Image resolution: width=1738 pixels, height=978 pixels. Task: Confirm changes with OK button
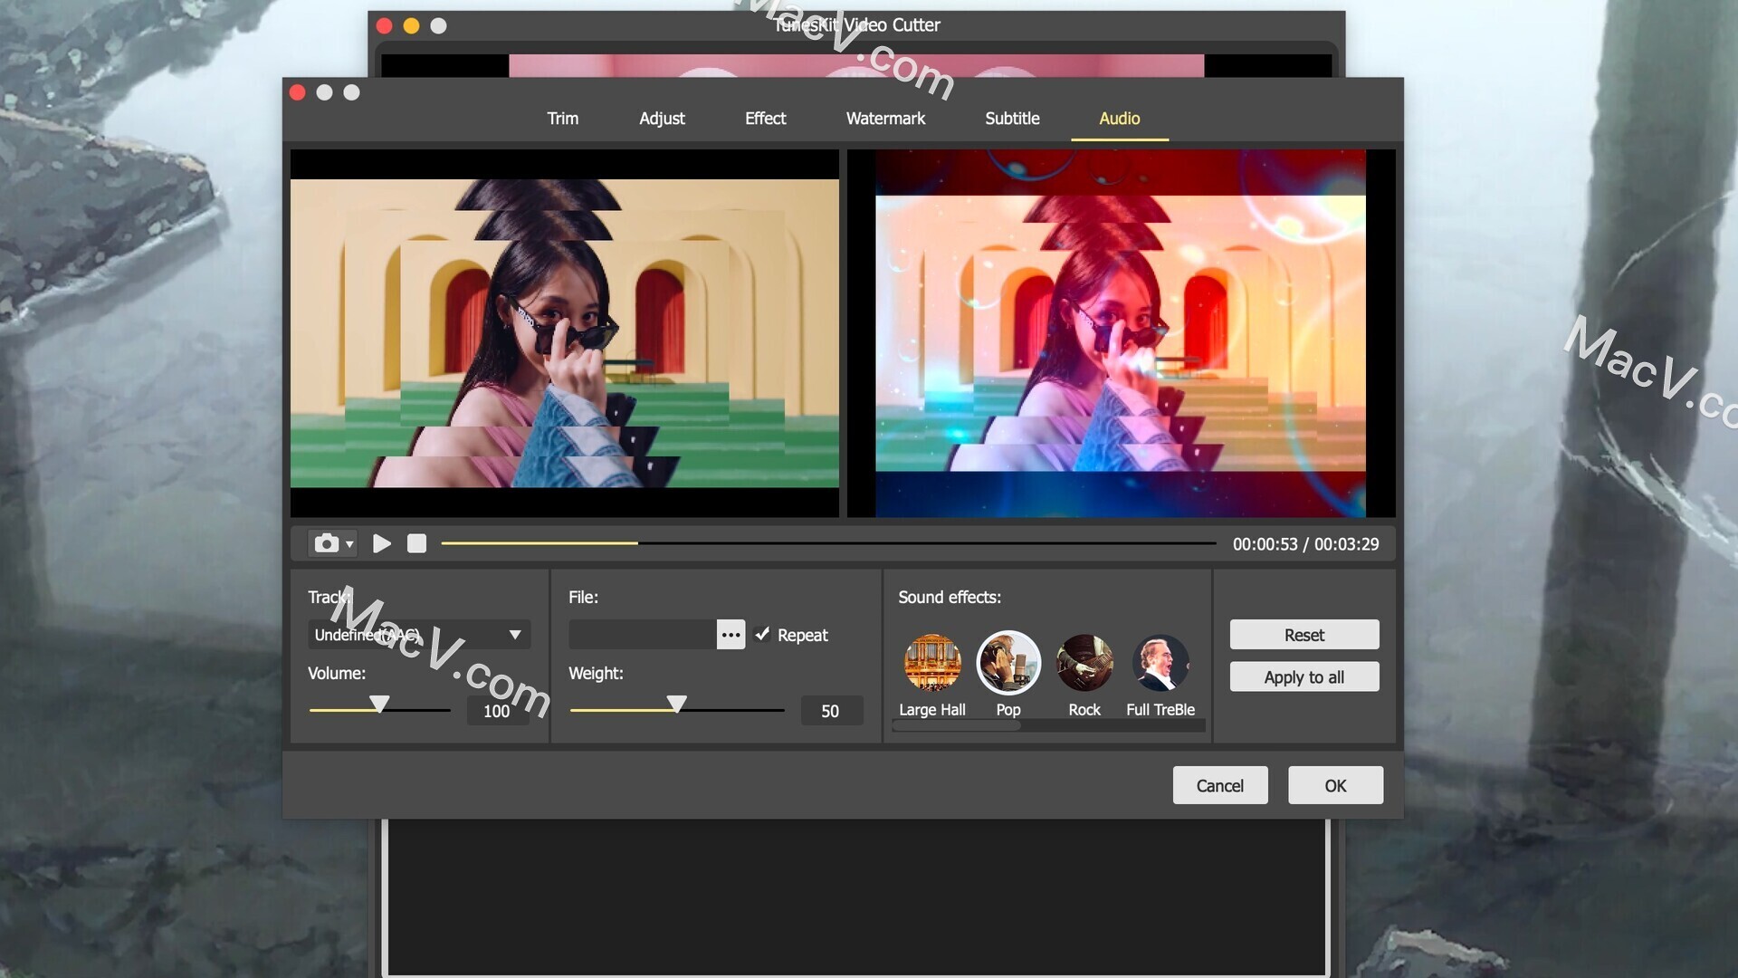(1336, 785)
